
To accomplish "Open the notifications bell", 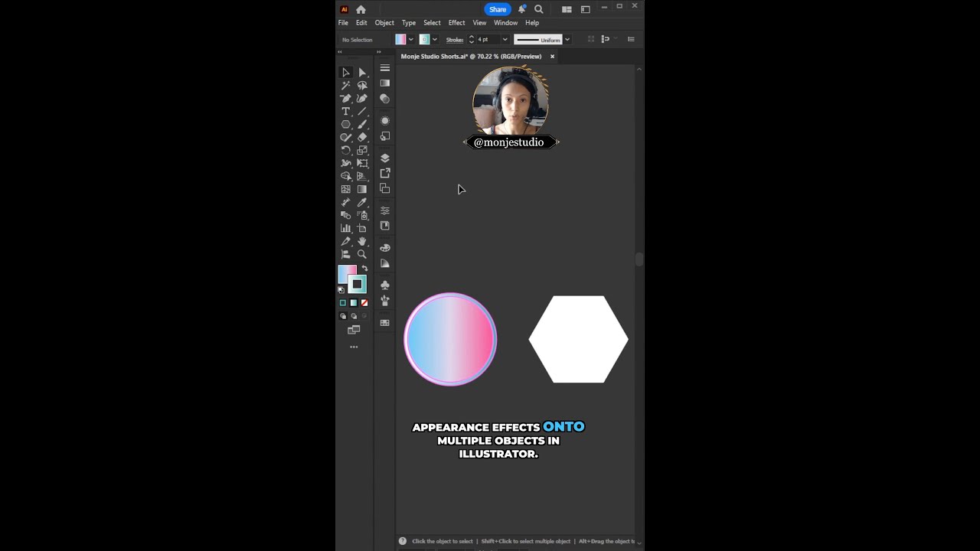I will click(x=522, y=9).
